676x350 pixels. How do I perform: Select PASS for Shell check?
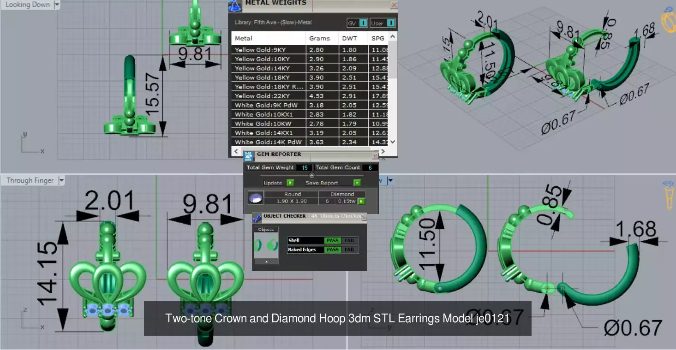click(332, 240)
